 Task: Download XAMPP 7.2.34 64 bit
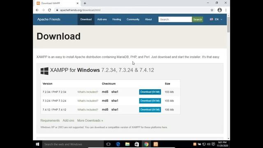click(150, 92)
